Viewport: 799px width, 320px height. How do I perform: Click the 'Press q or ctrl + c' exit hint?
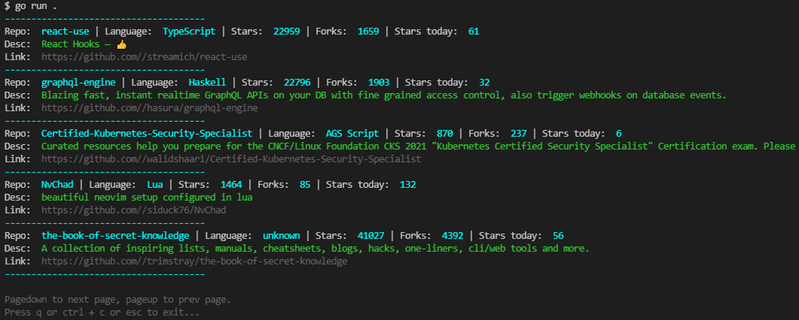tap(101, 312)
